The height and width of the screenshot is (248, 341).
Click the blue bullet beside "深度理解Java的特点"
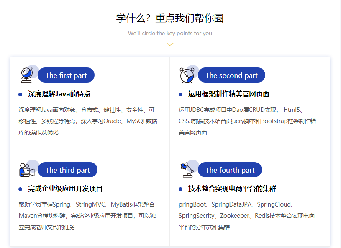(x=21, y=95)
